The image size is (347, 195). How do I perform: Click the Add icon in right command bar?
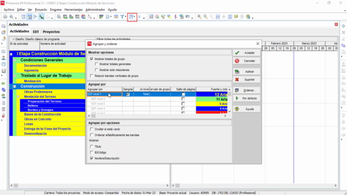click(343, 26)
